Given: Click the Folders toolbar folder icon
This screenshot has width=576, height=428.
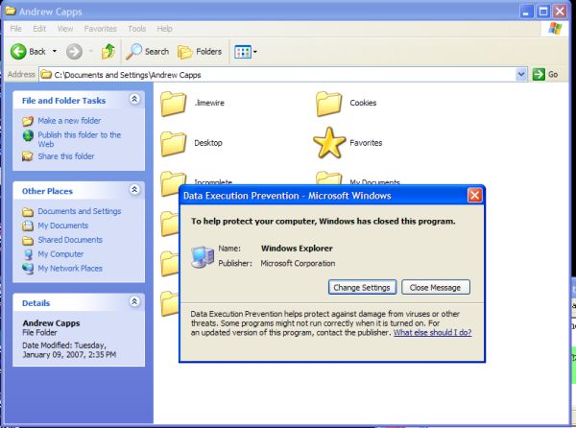Looking at the screenshot, I should tap(185, 52).
